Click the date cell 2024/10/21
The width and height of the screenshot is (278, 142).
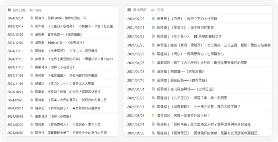tap(15, 92)
